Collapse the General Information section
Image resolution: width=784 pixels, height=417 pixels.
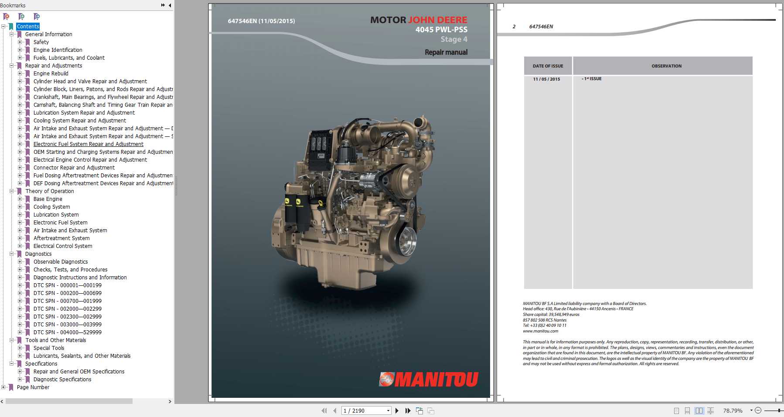tap(12, 34)
